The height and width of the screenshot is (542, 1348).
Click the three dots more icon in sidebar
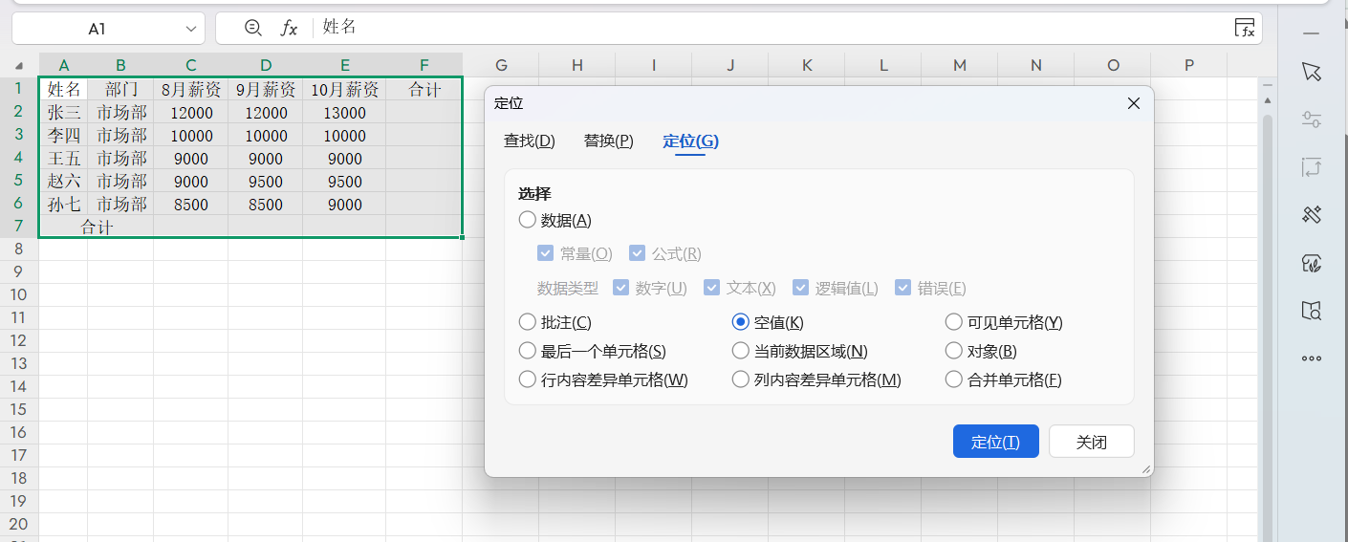tap(1312, 358)
